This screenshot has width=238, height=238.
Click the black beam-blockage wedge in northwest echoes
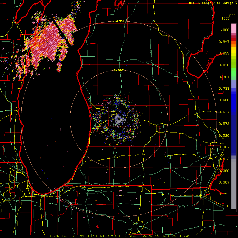pos(61,32)
